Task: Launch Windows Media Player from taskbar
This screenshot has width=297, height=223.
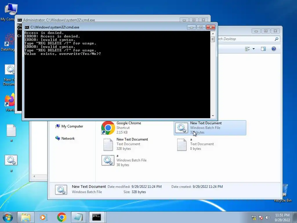Action: point(43,217)
